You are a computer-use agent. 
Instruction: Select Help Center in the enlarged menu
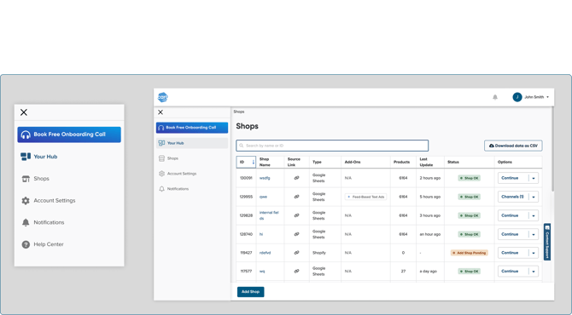(x=49, y=244)
